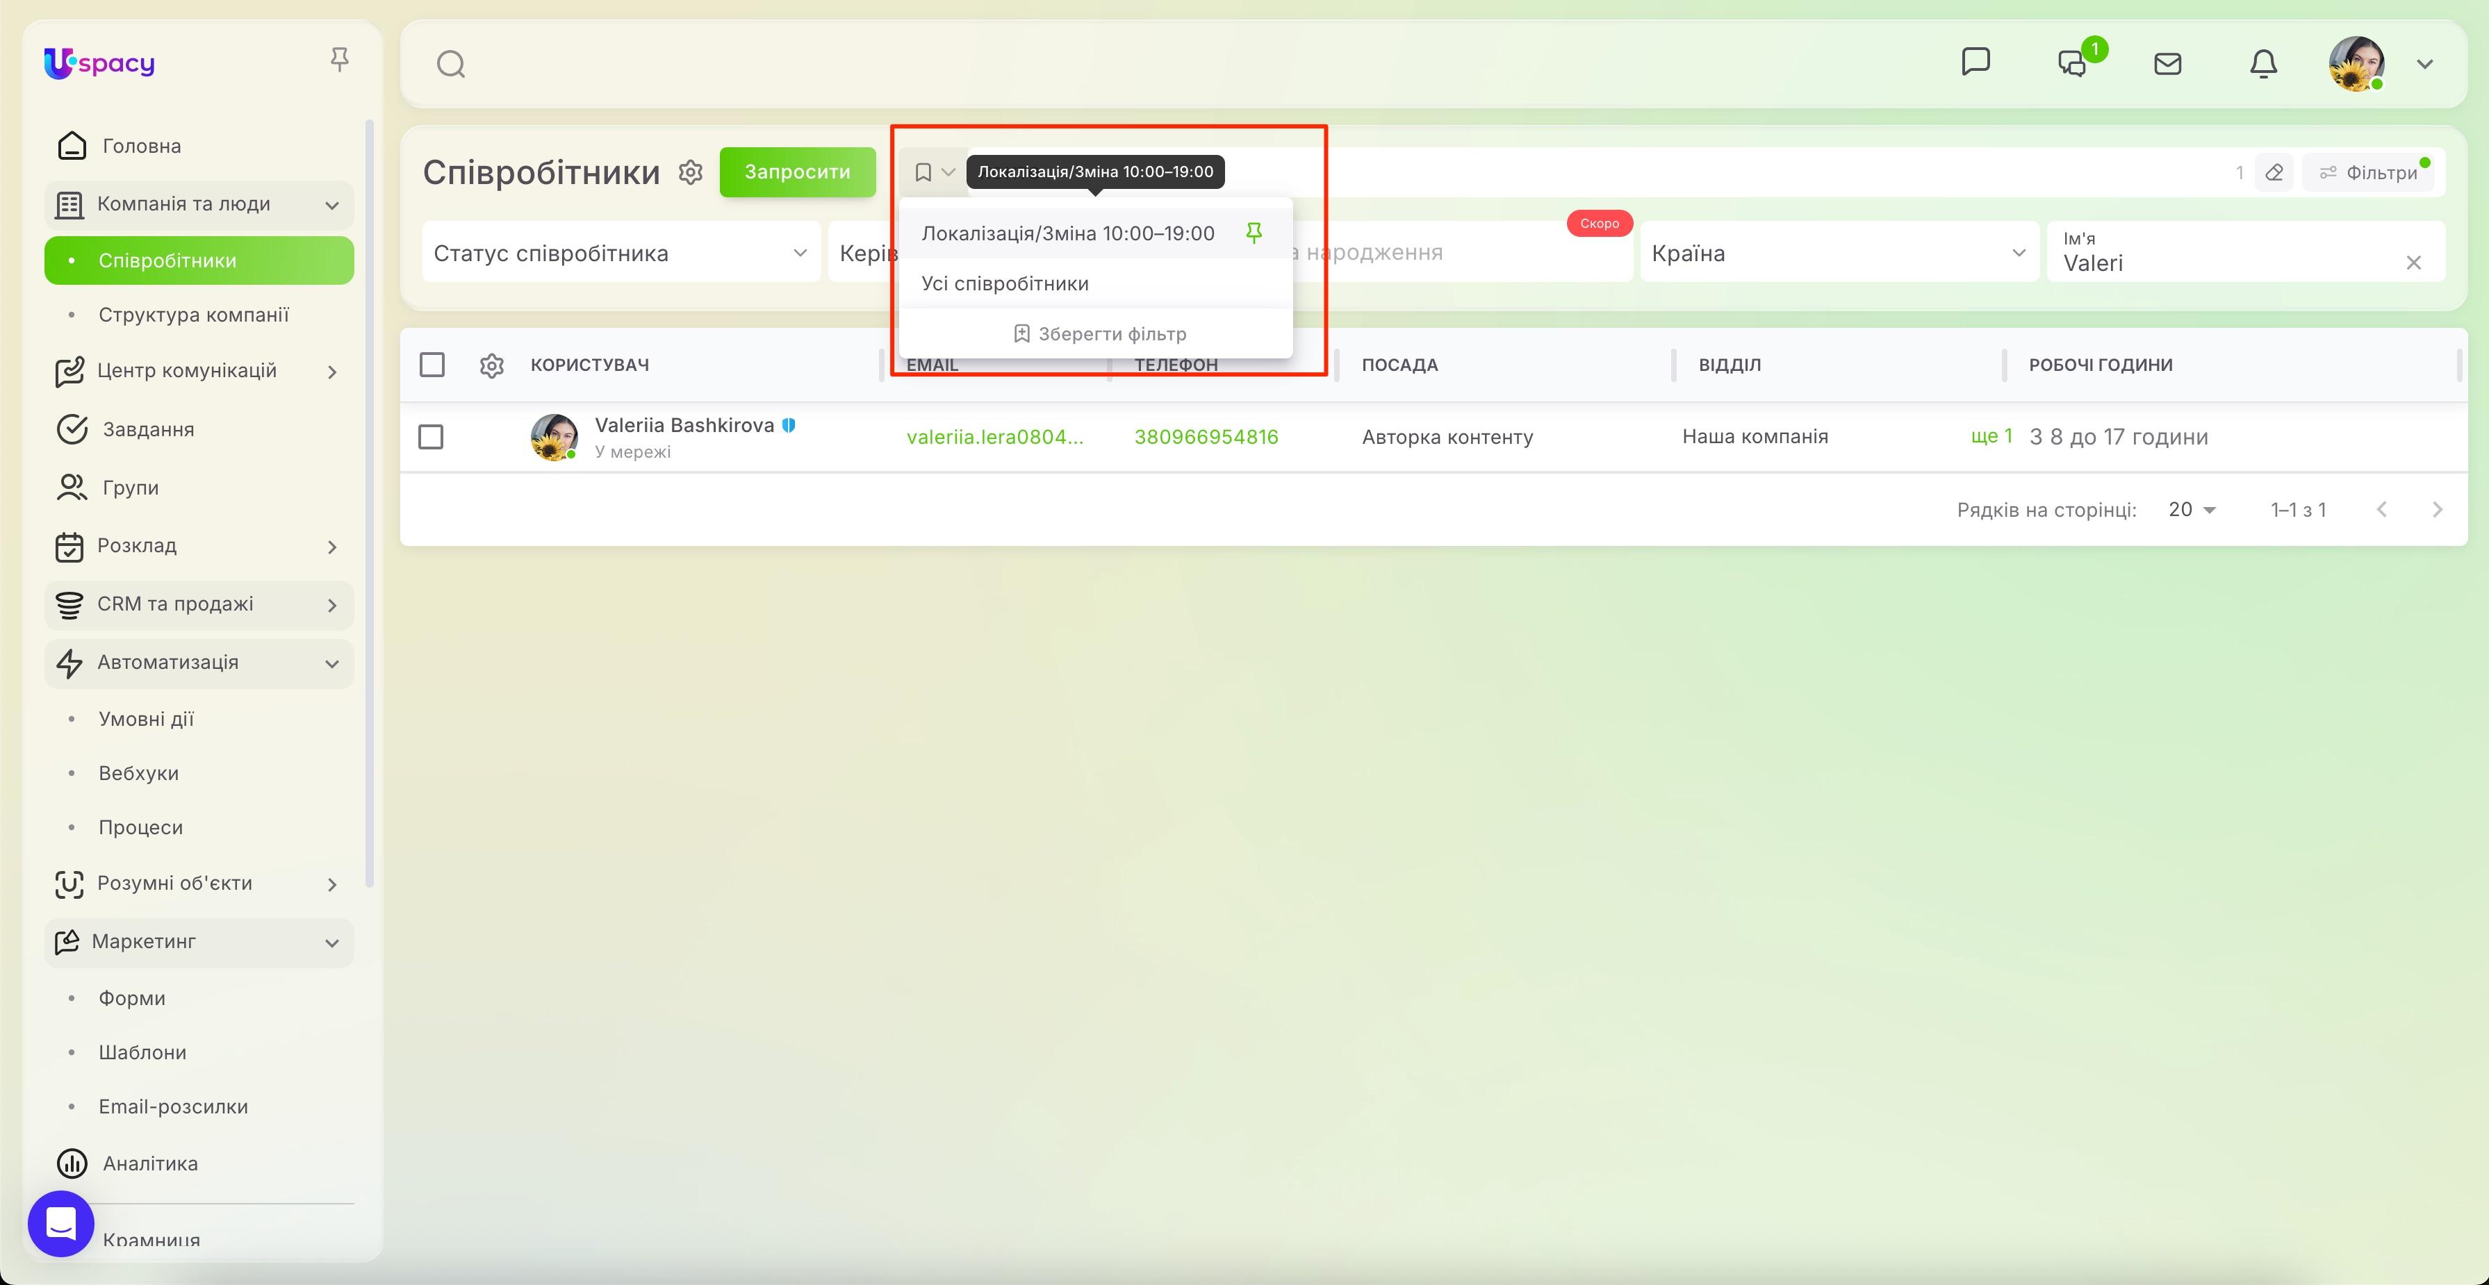
Task: Clear the Ім'я field with X
Action: coord(2414,263)
